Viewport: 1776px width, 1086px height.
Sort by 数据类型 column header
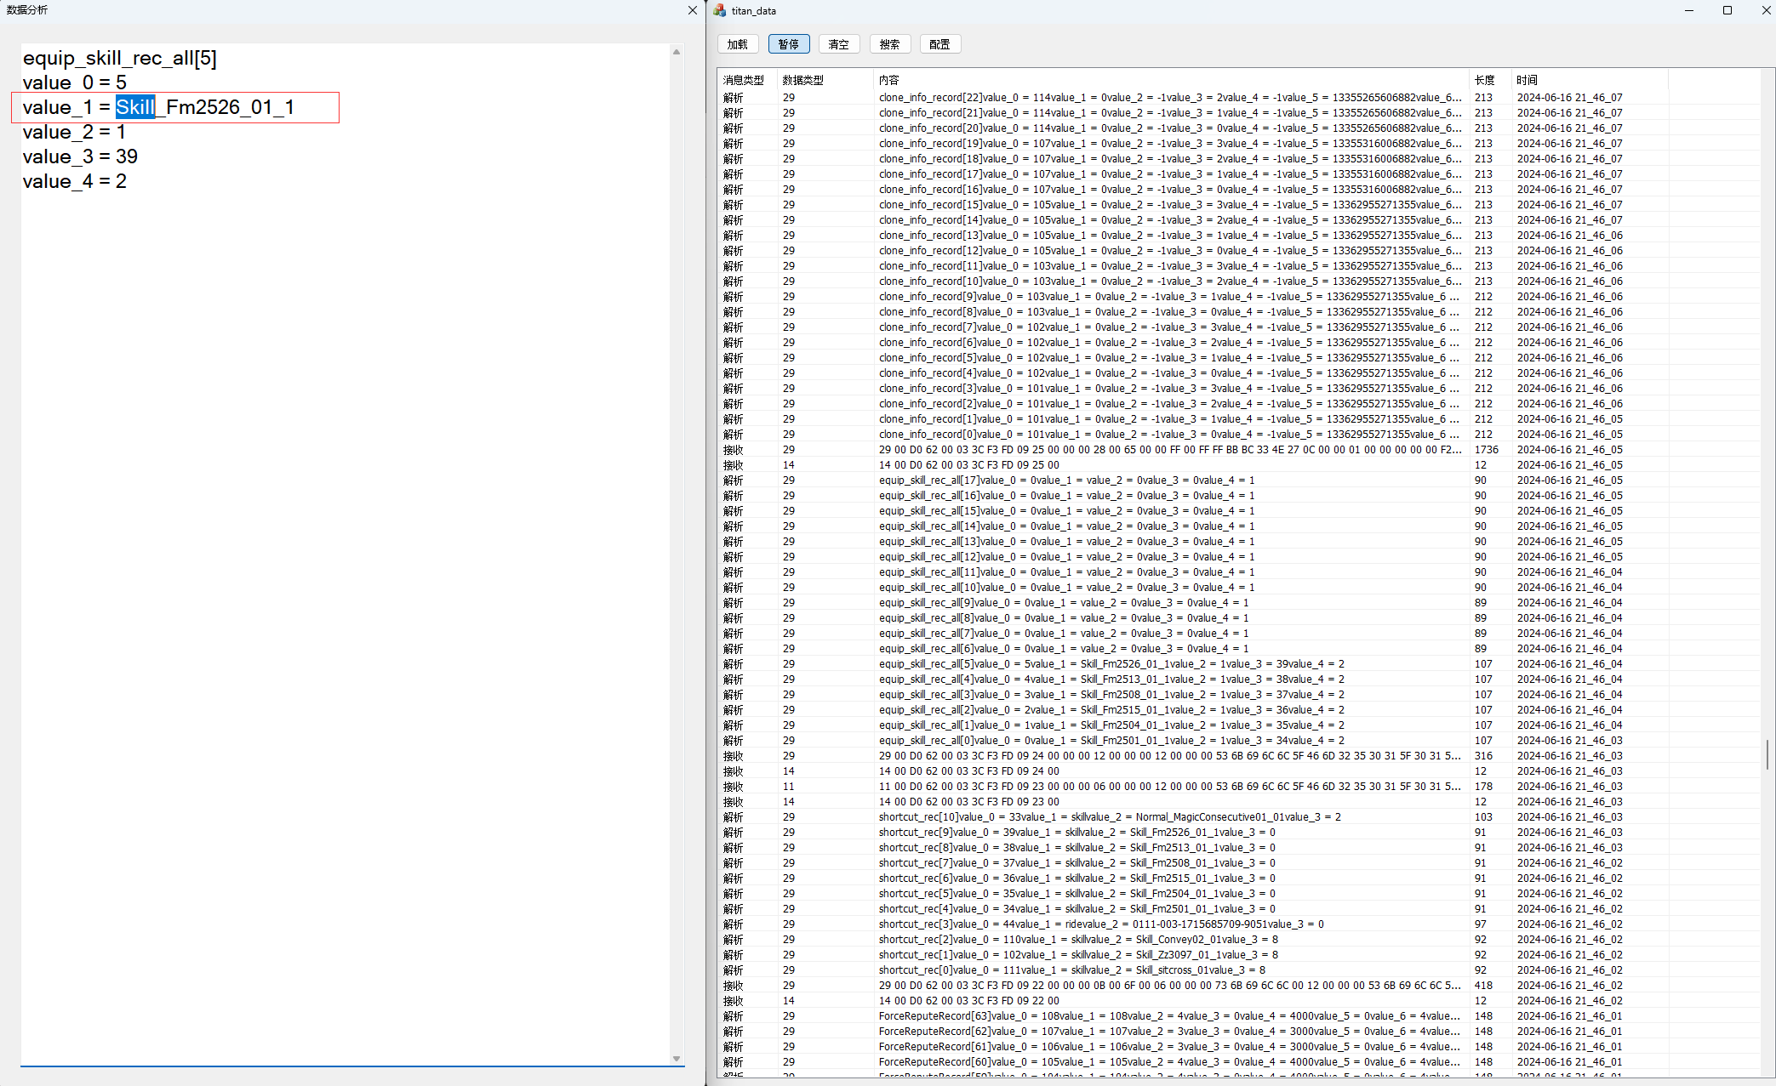click(802, 80)
